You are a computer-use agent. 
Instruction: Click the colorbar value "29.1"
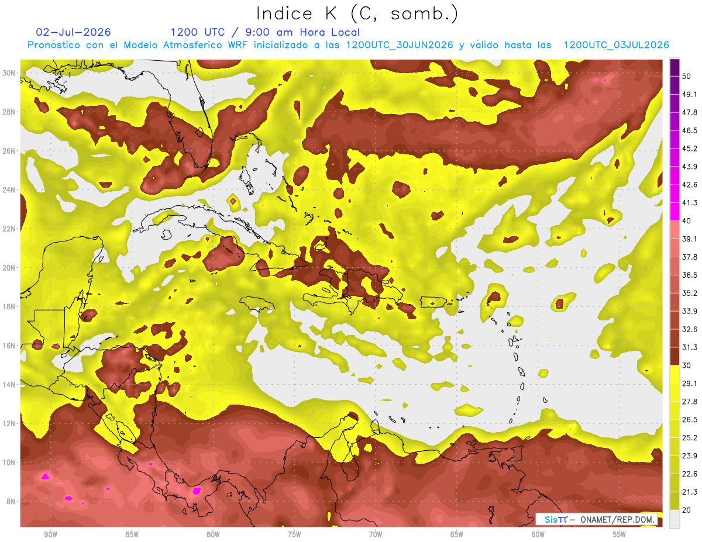pyautogui.click(x=690, y=384)
